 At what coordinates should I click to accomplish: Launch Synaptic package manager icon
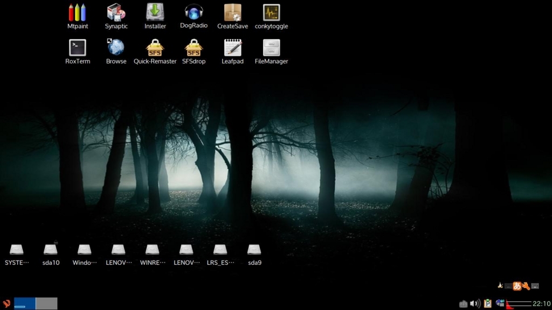(x=116, y=13)
